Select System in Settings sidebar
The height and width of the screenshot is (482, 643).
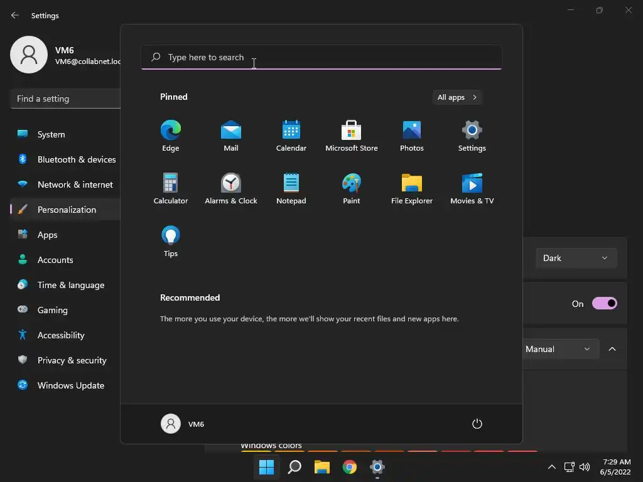pyautogui.click(x=65, y=134)
